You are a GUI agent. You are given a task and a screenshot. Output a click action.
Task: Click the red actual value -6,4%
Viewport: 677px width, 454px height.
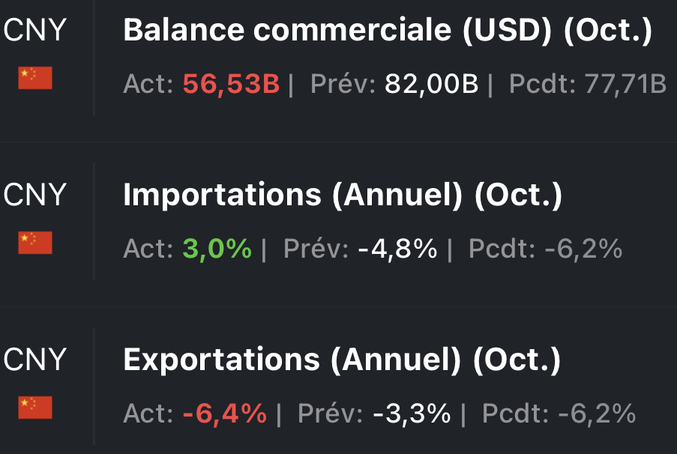click(225, 414)
